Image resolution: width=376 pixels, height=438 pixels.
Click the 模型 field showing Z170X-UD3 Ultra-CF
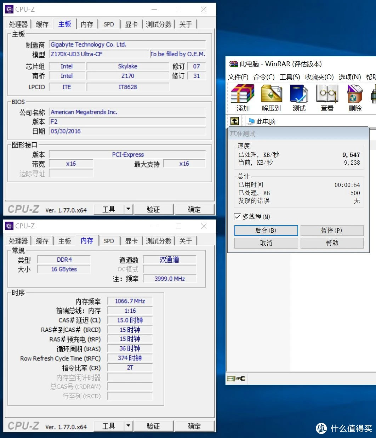pyautogui.click(x=99, y=54)
